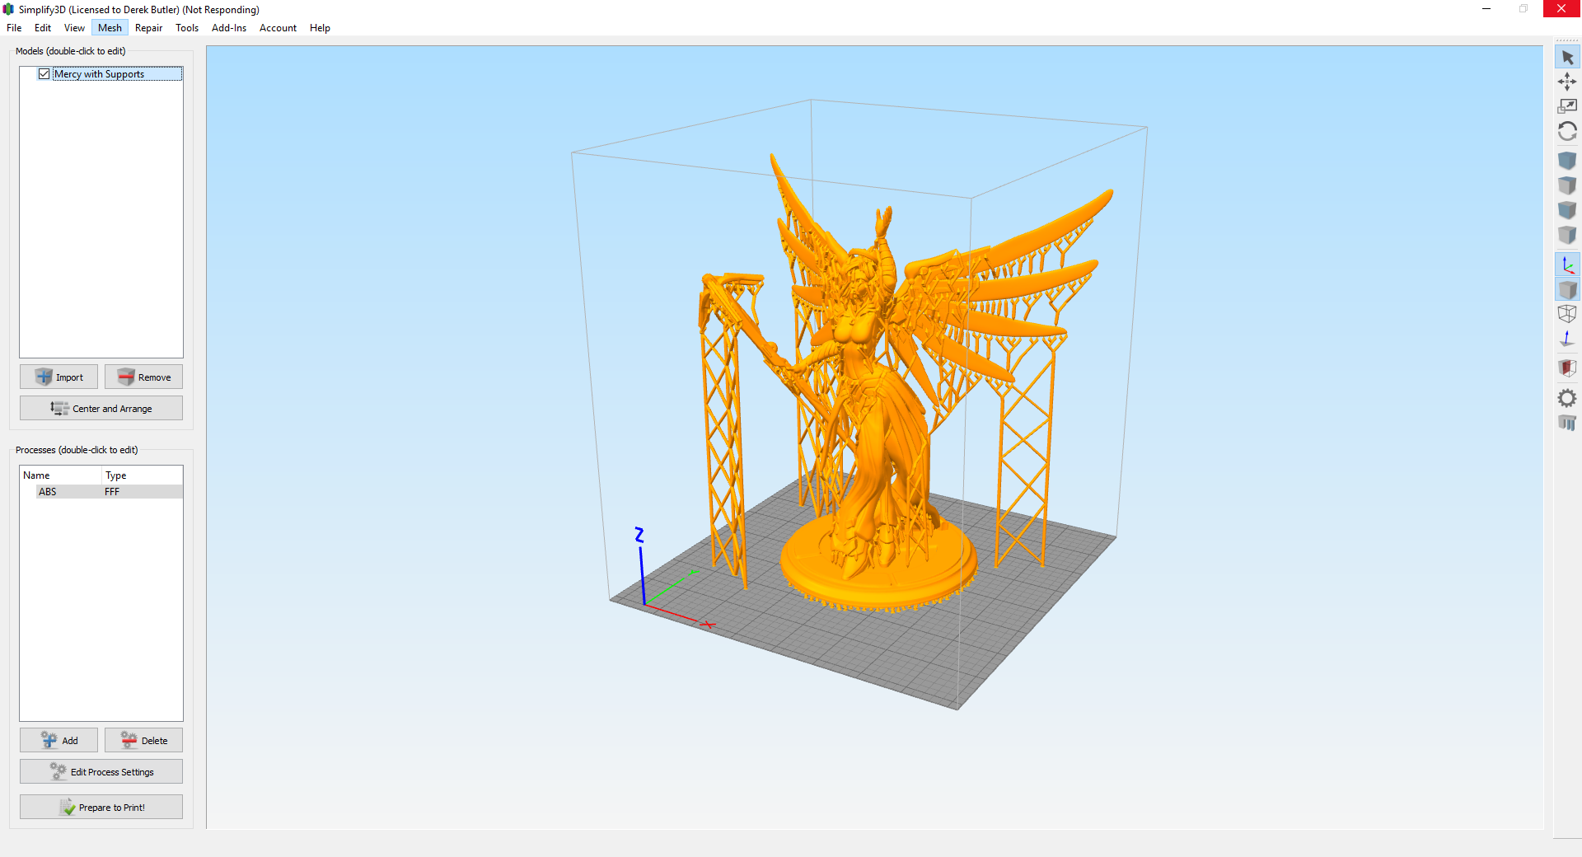Toggle wireframe rendering
This screenshot has height=857, width=1582.
pos(1567,314)
